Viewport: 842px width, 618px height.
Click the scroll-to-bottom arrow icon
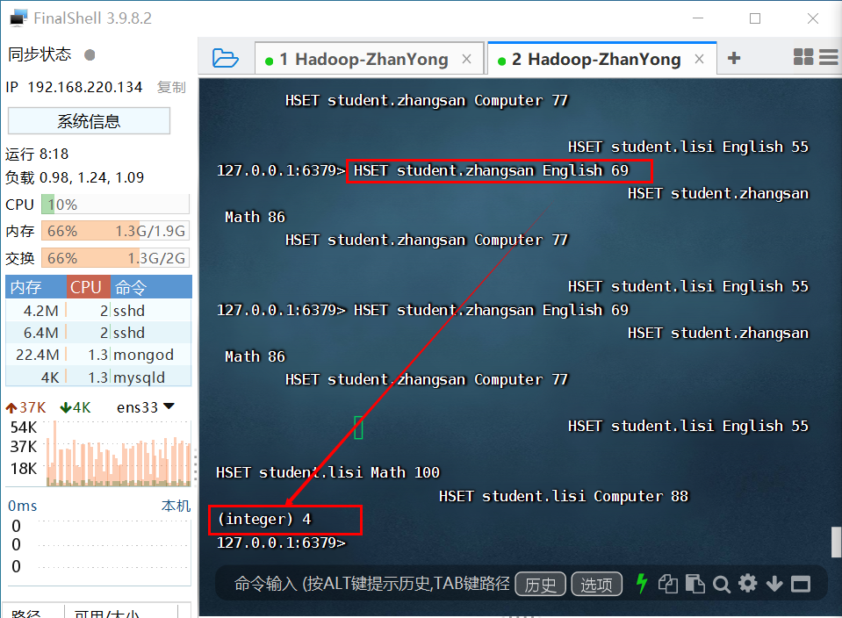[x=774, y=584]
